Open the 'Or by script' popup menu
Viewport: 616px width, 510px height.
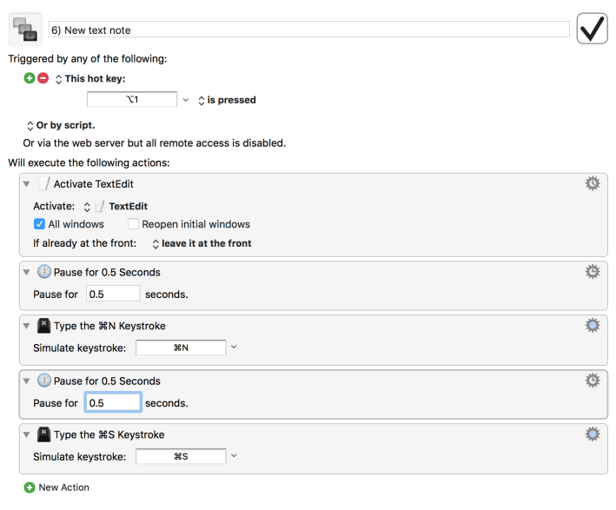61,125
